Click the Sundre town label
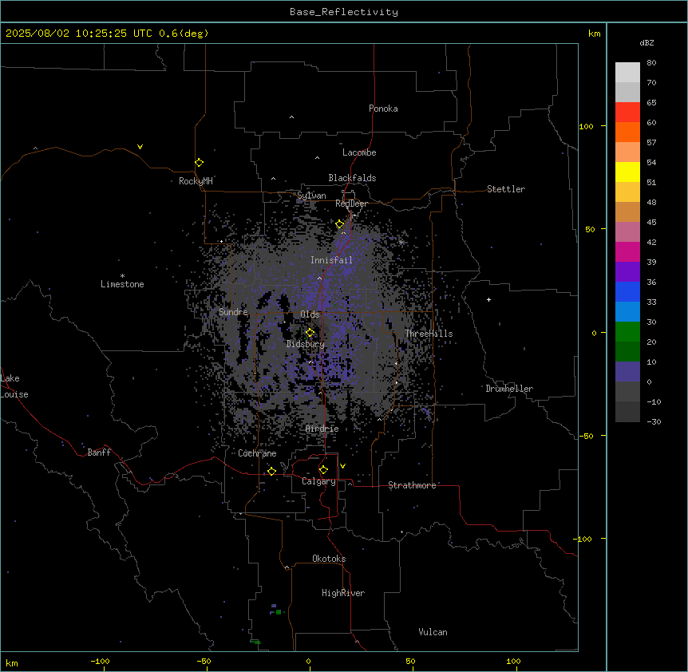 tap(233, 312)
